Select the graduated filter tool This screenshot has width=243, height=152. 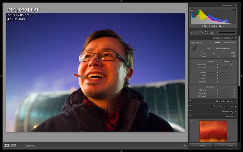pos(212,32)
